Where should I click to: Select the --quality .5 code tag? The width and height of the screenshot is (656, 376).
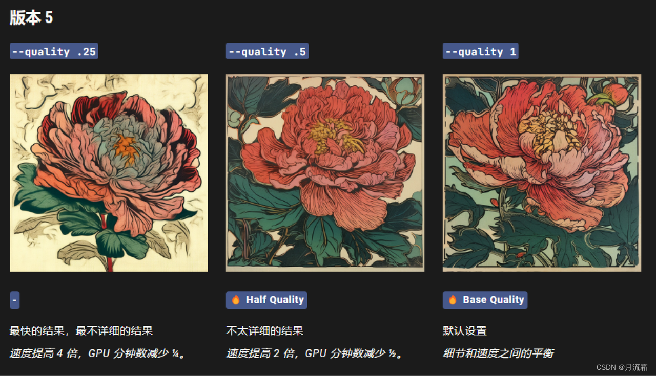point(267,51)
